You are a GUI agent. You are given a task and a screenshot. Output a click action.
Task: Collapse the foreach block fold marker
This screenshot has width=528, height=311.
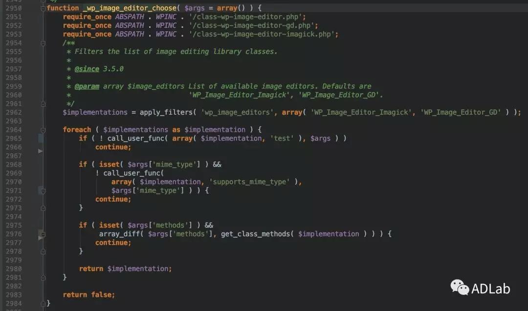[43, 130]
